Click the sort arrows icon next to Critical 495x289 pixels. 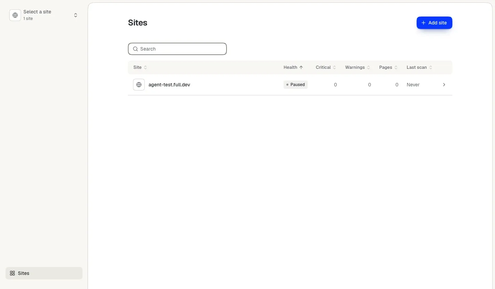coord(334,67)
